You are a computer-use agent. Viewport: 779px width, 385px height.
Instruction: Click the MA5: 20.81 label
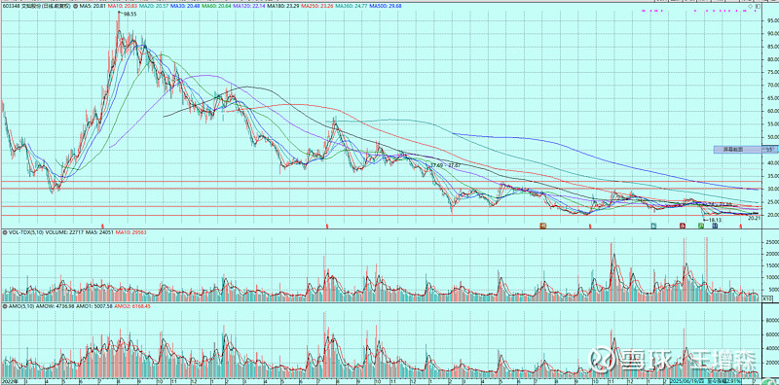[93, 6]
